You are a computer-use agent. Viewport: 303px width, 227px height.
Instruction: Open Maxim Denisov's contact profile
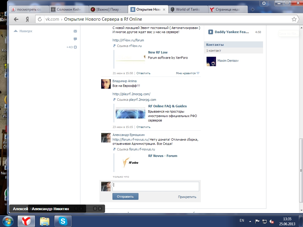228,61
